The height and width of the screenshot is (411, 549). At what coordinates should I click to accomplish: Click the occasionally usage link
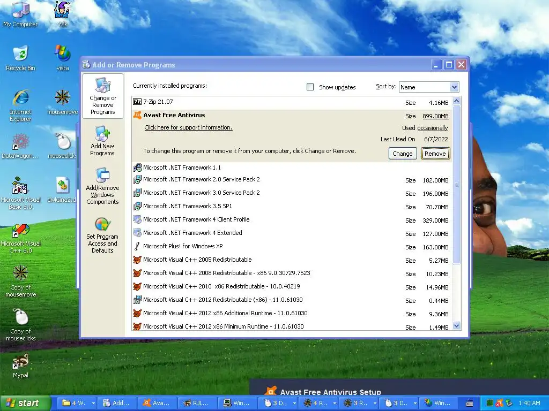coord(433,128)
